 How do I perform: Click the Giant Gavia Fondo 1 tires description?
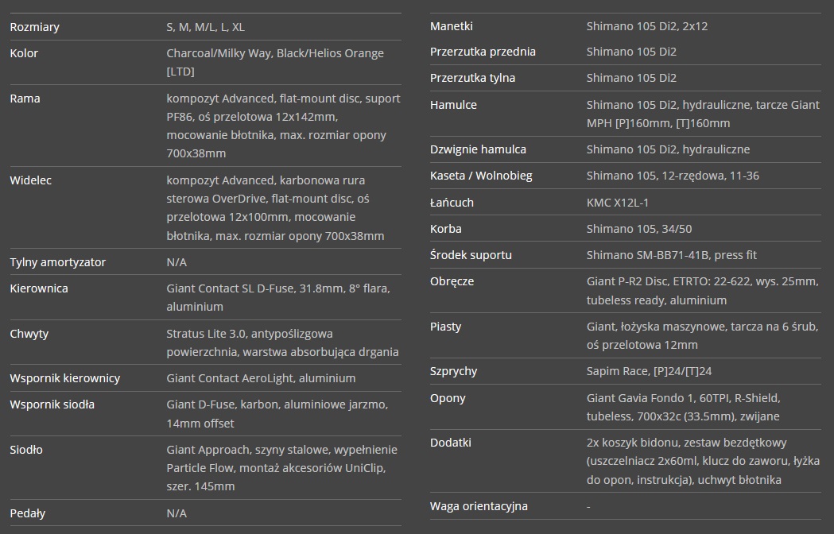point(684,407)
